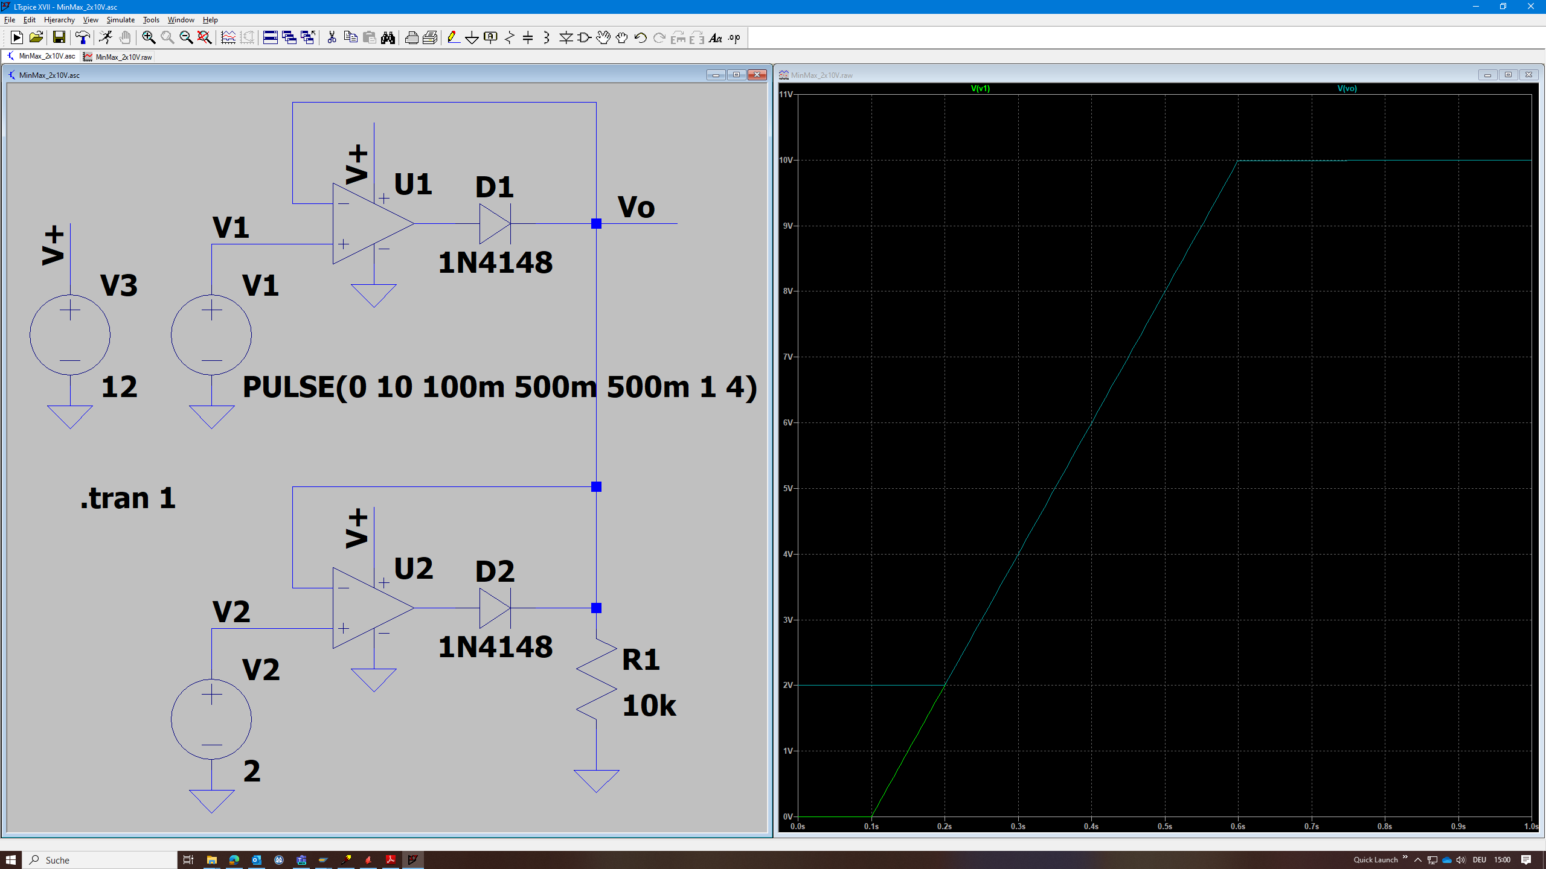Open the Edit menu
Screen dimensions: 1546x869
(29, 19)
